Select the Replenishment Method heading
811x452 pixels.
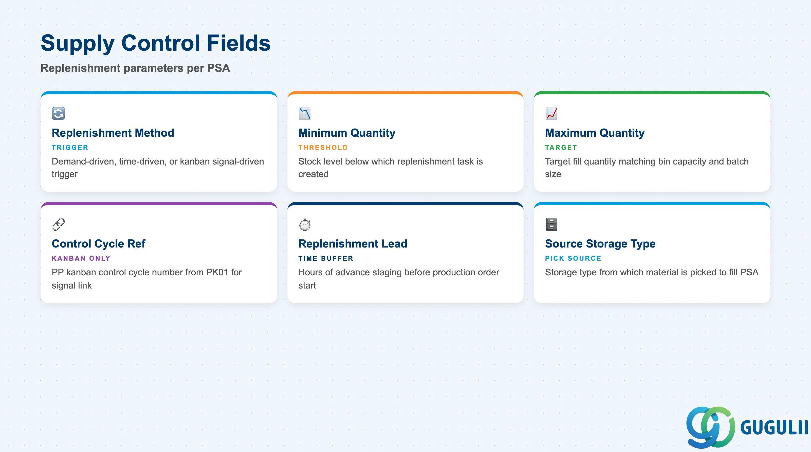click(113, 133)
